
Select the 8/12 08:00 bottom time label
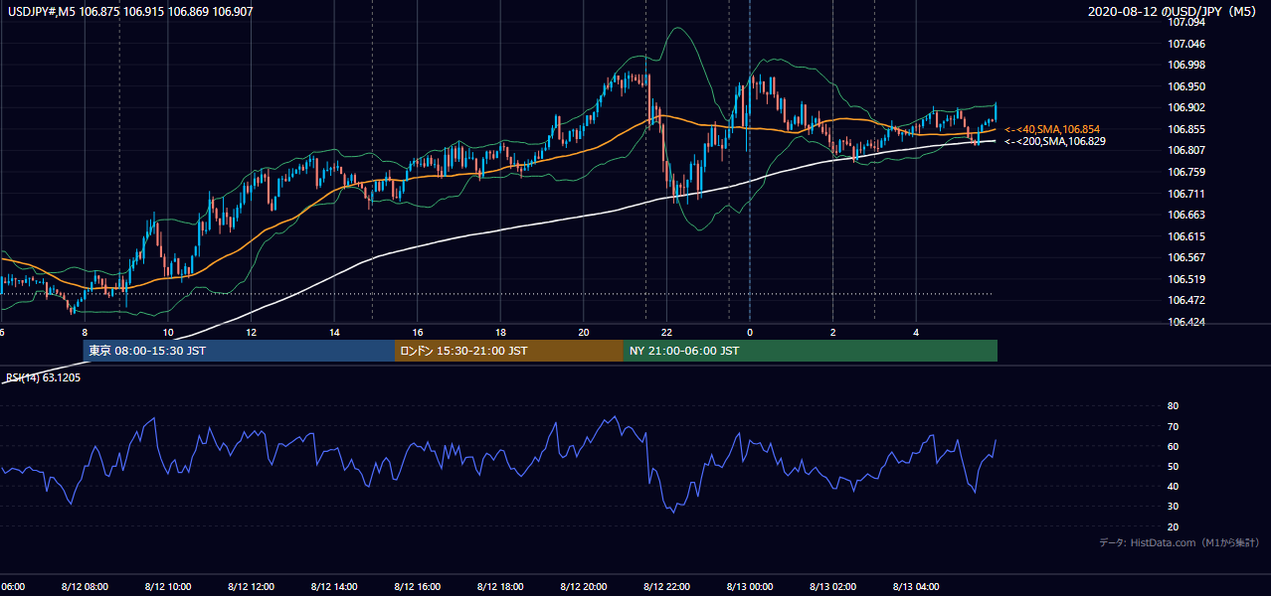85,587
